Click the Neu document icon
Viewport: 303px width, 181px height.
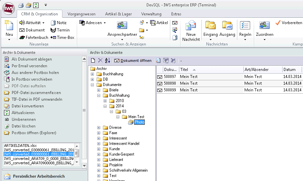pyautogui.click(x=9, y=26)
